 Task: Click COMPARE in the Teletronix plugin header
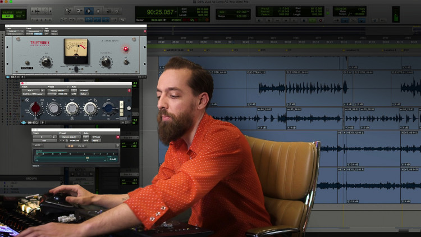tap(38, 34)
